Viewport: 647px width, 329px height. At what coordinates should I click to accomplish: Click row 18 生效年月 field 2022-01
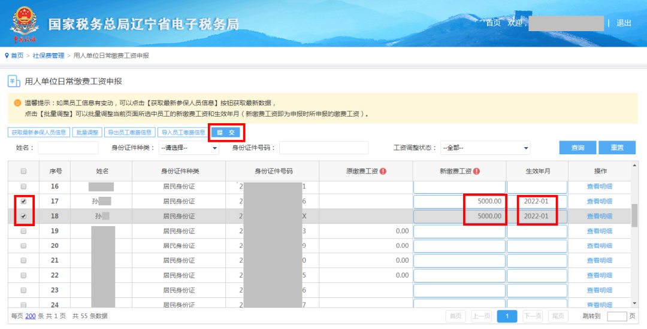pos(537,216)
